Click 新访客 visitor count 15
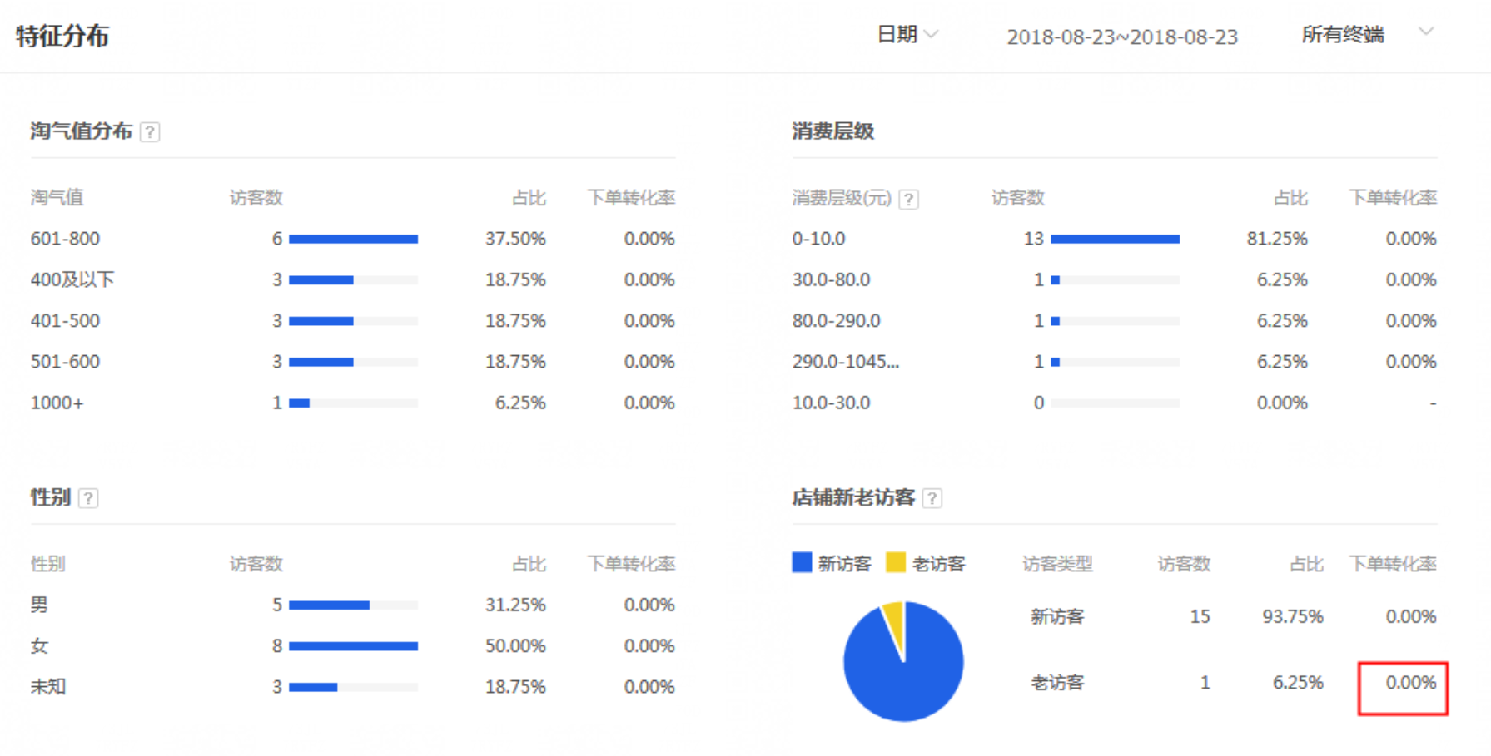 coord(1200,617)
